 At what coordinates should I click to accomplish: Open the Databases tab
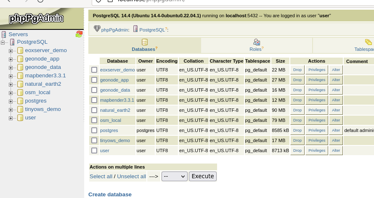click(145, 45)
